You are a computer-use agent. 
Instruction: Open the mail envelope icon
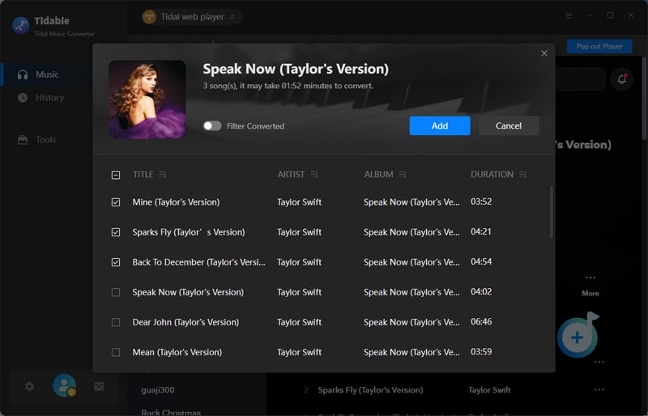click(x=99, y=386)
